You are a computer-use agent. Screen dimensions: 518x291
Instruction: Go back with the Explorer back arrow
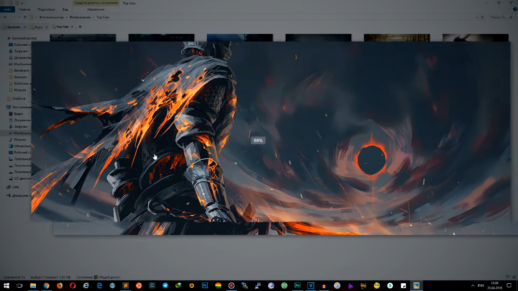tap(5, 17)
